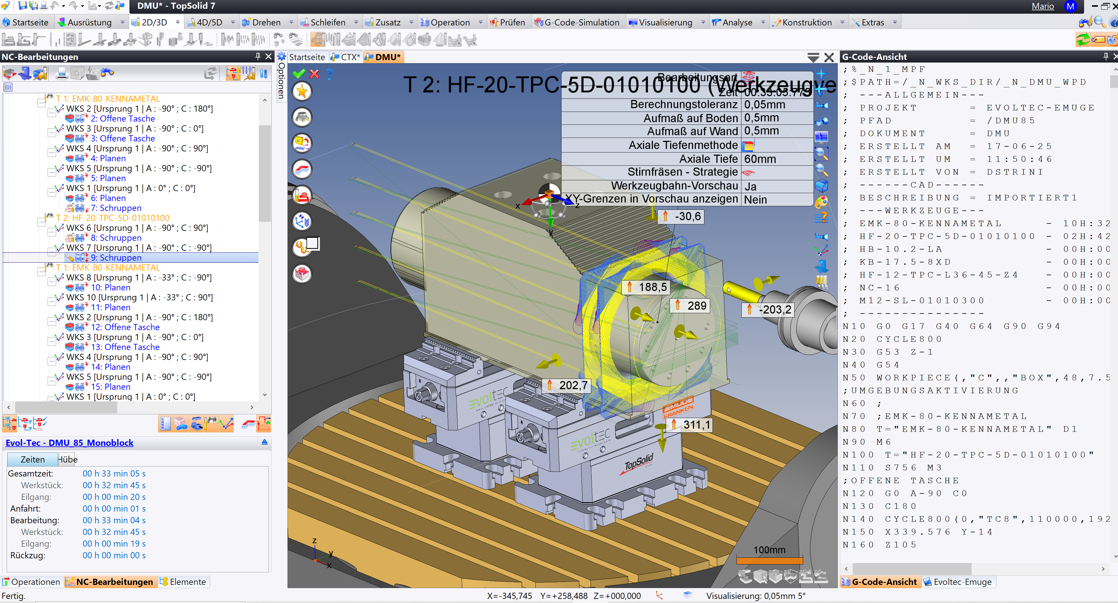Confirm operation with the green checkmark
This screenshot has width=1118, height=603.
click(x=299, y=74)
